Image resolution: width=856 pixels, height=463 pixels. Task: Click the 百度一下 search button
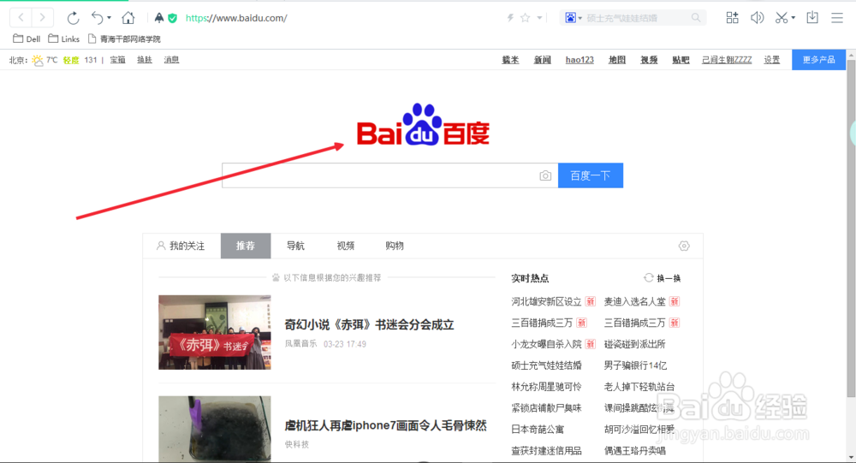coord(590,175)
